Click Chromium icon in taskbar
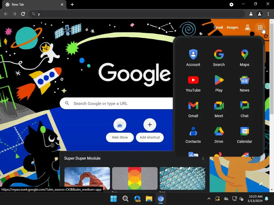Viewport: 274px width, 205px height. point(161,199)
